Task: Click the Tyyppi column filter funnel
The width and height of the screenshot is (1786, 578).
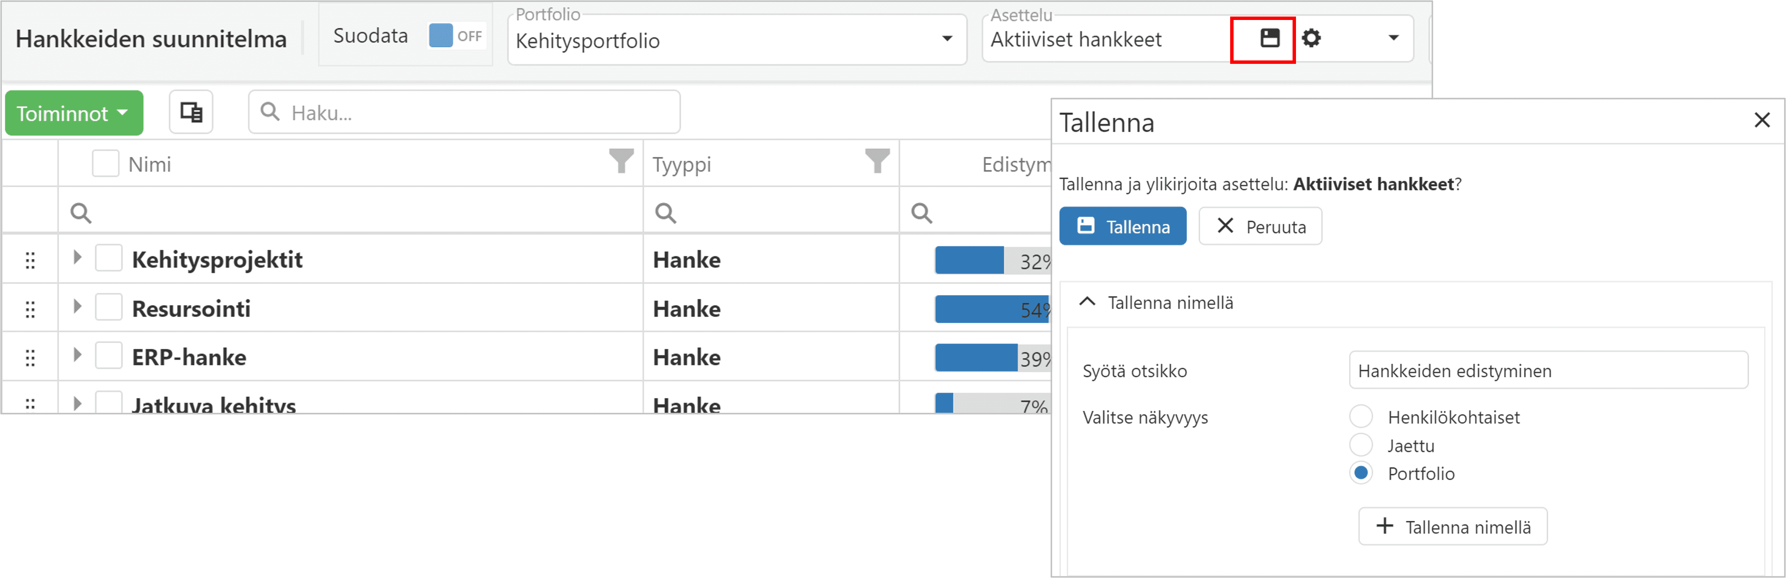Action: [877, 161]
